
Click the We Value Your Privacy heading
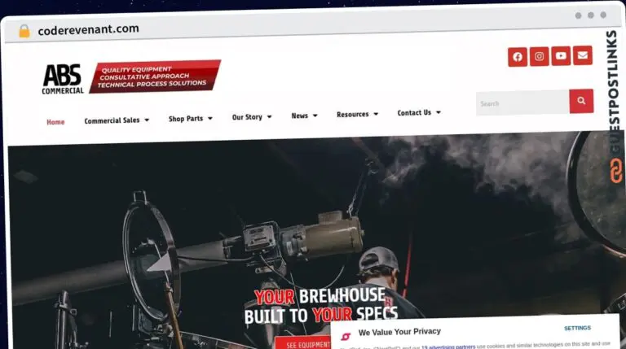[x=399, y=332]
